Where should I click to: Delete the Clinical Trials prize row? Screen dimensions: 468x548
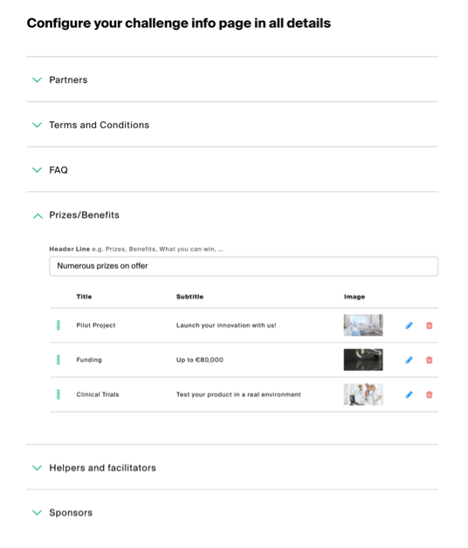point(430,394)
